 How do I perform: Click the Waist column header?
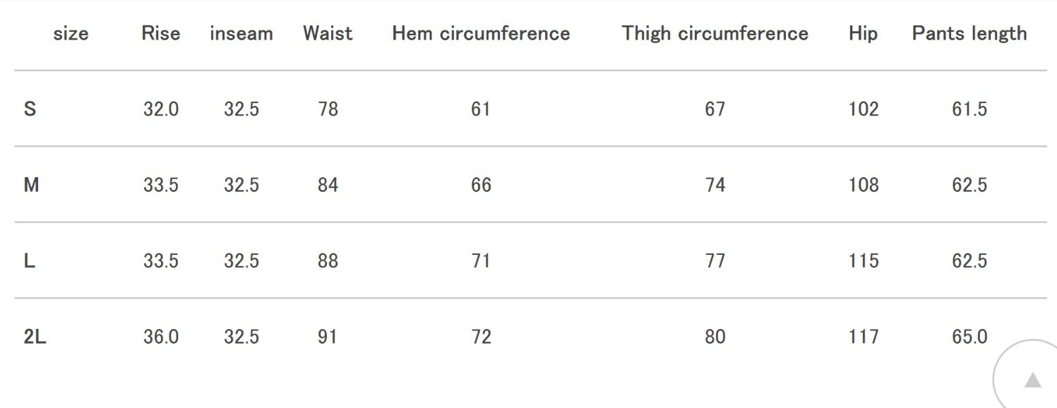(x=328, y=33)
